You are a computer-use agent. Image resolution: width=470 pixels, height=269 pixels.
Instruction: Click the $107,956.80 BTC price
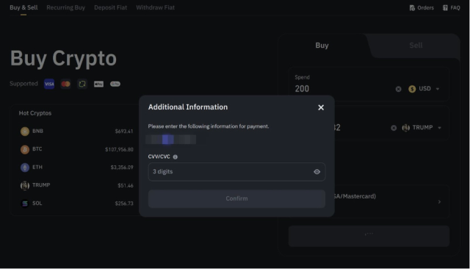[119, 149]
